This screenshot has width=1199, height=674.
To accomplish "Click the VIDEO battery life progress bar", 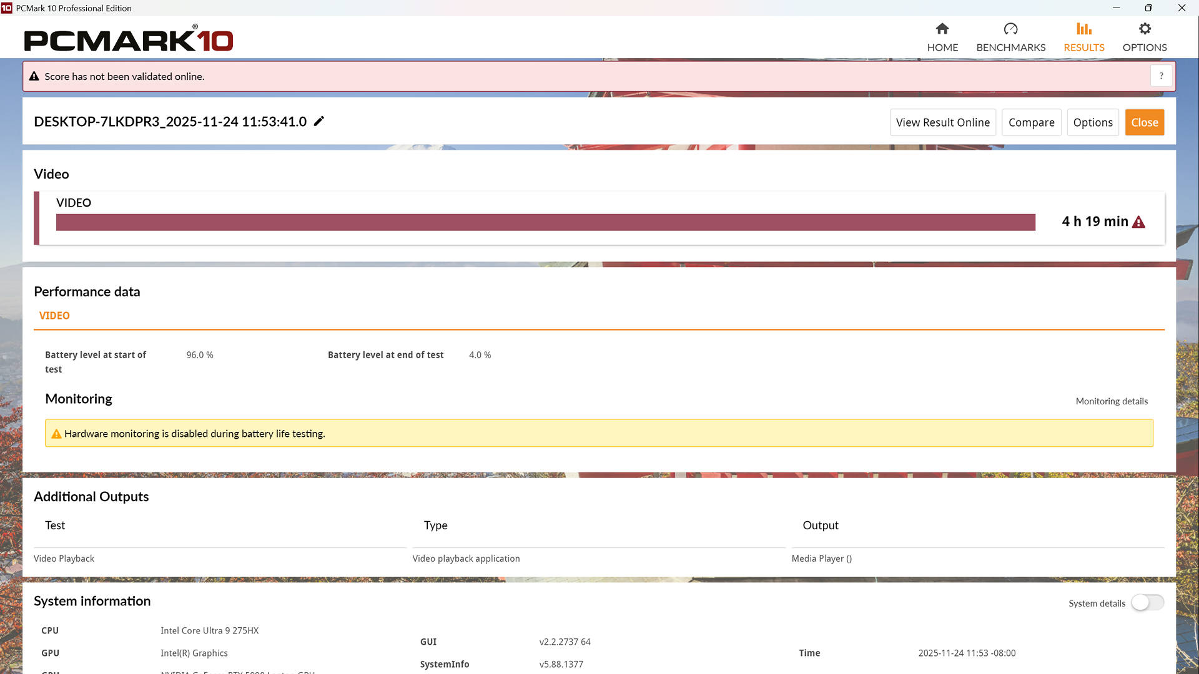I will pos(545,222).
